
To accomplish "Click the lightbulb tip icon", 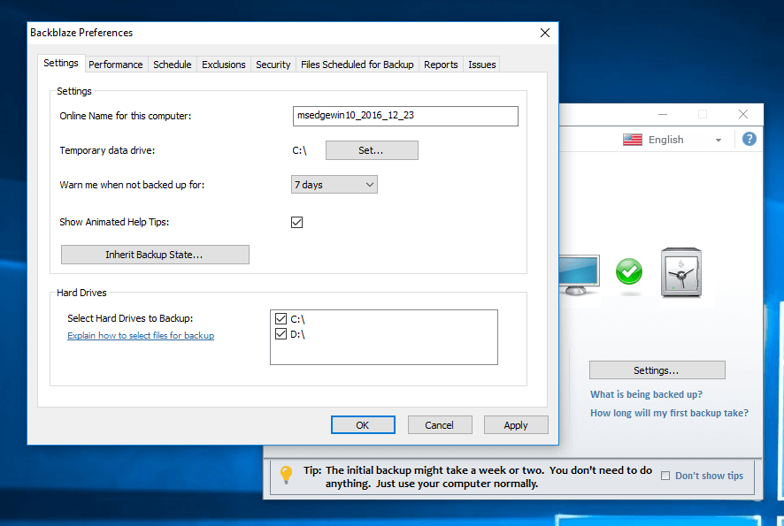I will [x=286, y=475].
